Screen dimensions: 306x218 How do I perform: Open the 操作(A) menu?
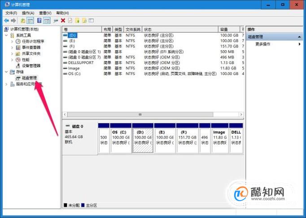28,13
